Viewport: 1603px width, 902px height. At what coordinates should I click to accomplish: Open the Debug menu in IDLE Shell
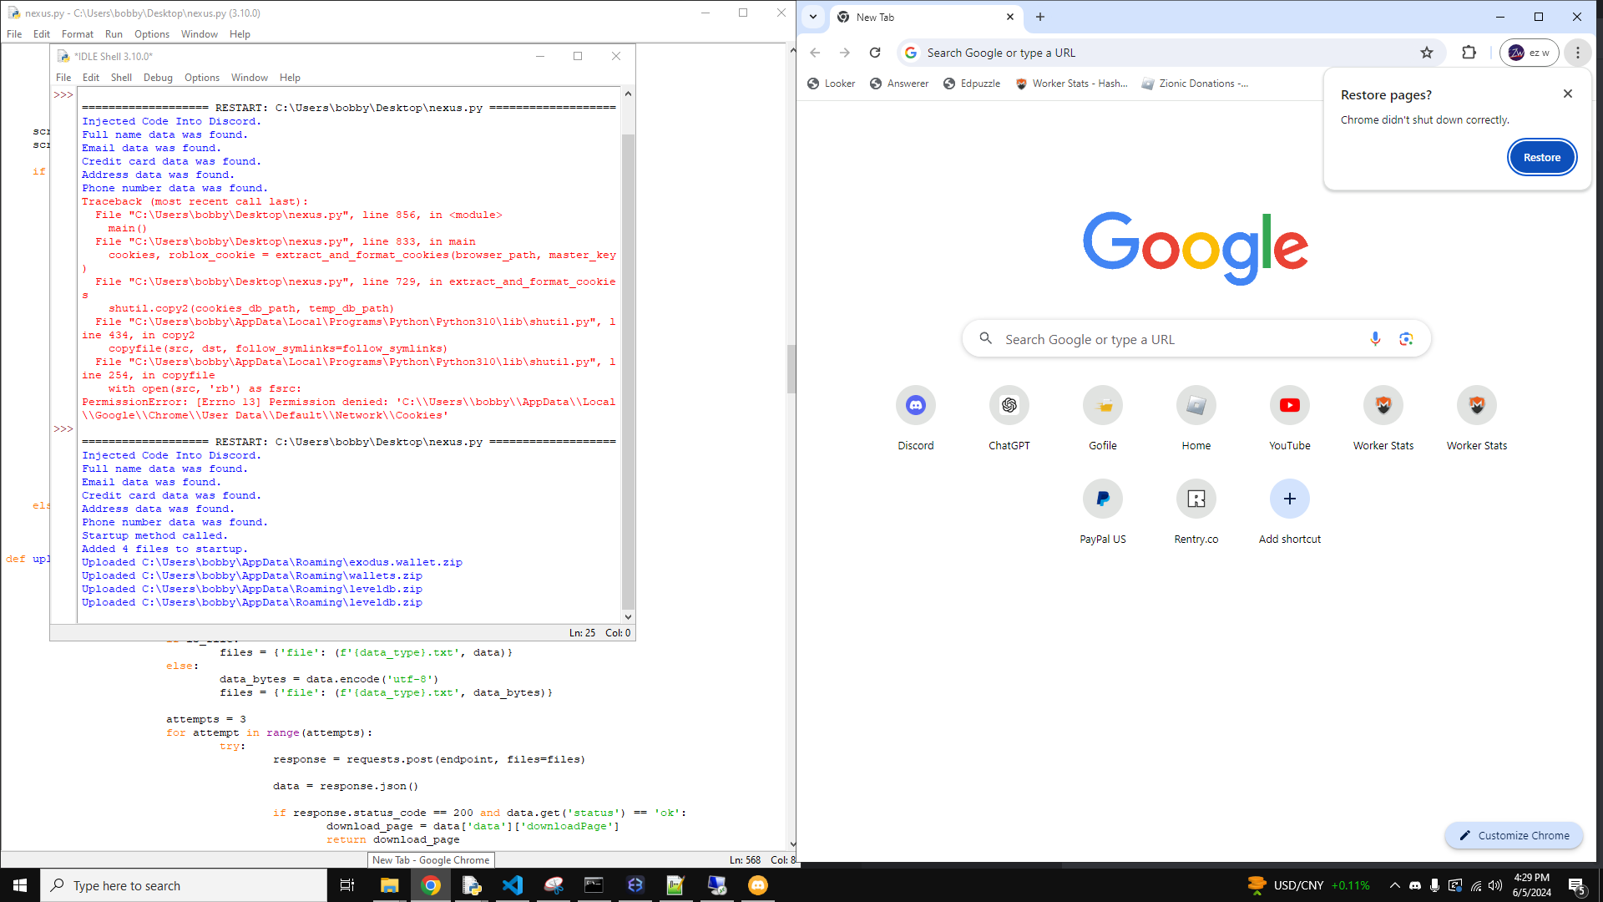click(x=158, y=78)
